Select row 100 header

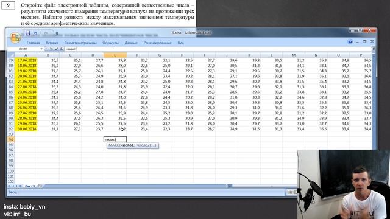(x=11, y=171)
